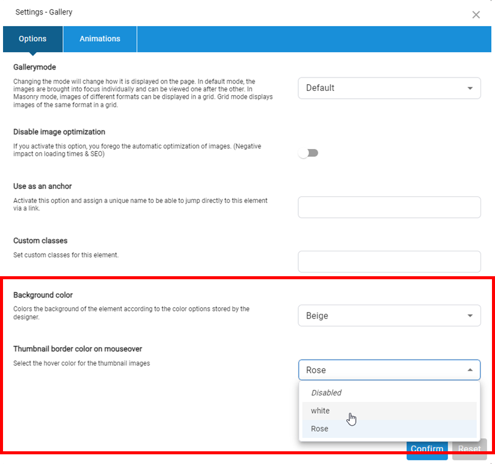
Task: Toggle Disable image optimization switch
Action: click(309, 153)
